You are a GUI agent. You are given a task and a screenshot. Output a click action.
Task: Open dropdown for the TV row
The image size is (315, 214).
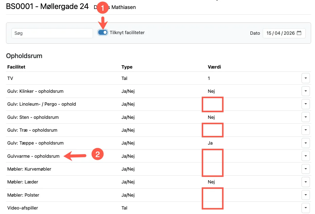point(305,78)
